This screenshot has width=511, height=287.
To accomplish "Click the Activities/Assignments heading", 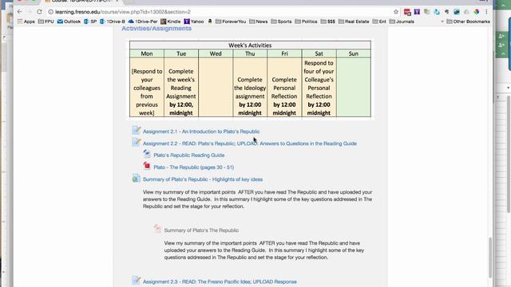I will (156, 29).
